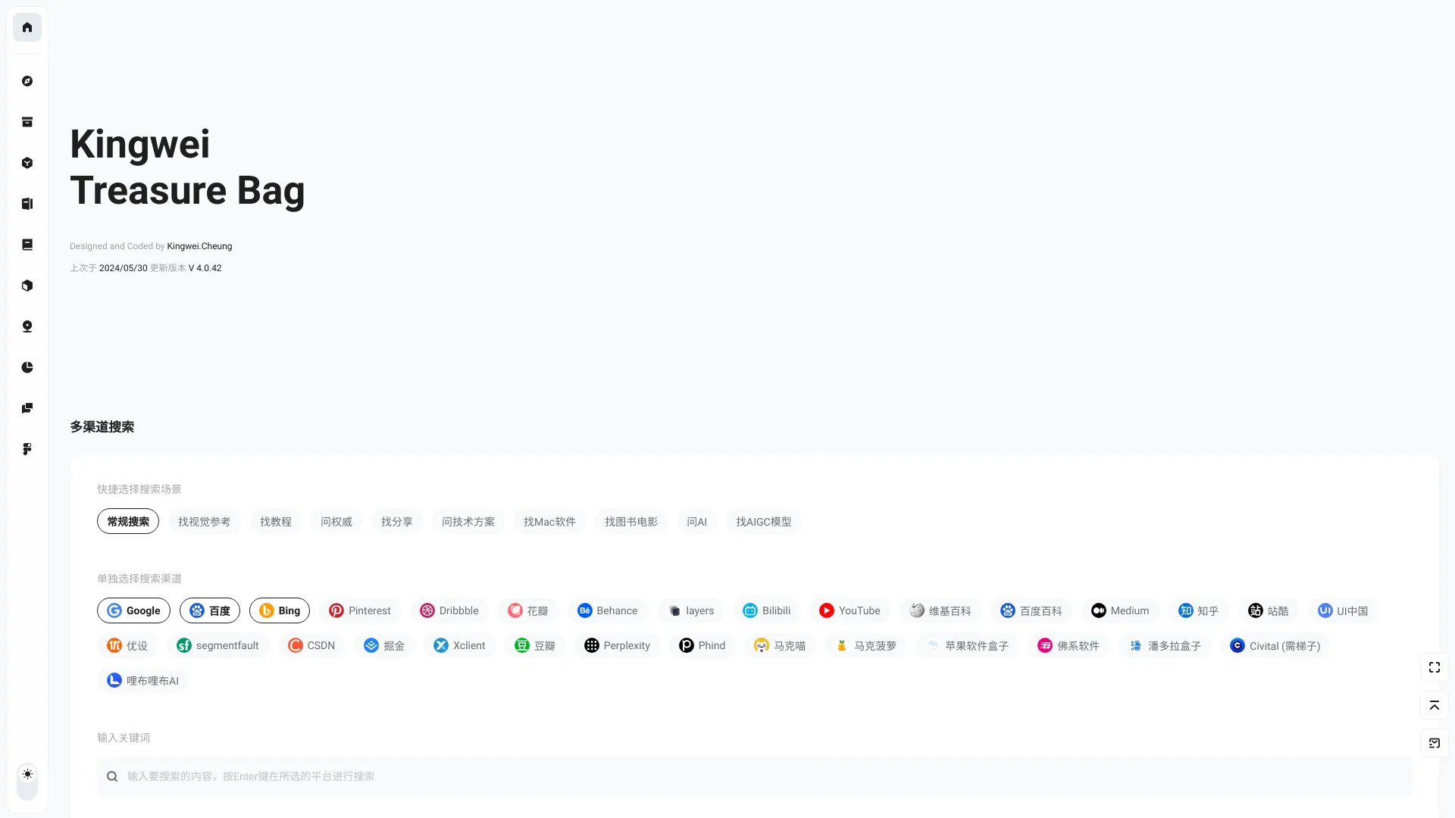Viewport: 1455px width, 818px height.
Task: Select 问AI quick search scenario
Action: [x=696, y=520]
